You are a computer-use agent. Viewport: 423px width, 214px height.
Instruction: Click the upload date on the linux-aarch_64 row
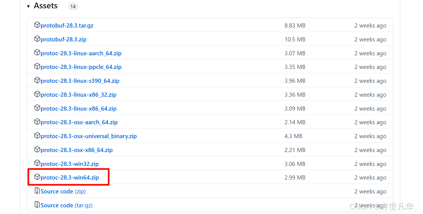[x=370, y=53]
